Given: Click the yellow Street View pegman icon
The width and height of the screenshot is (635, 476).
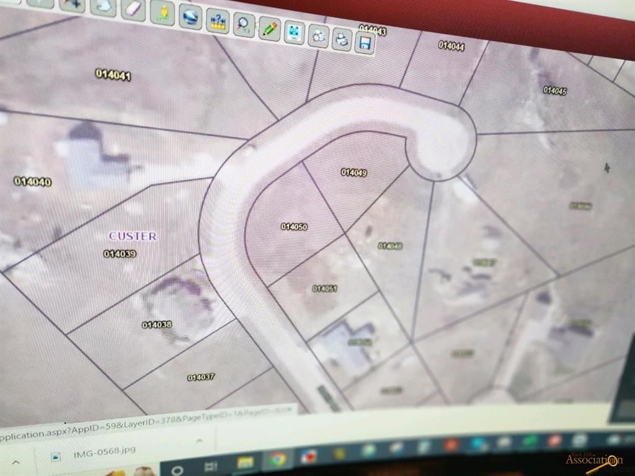Looking at the screenshot, I should [x=162, y=12].
